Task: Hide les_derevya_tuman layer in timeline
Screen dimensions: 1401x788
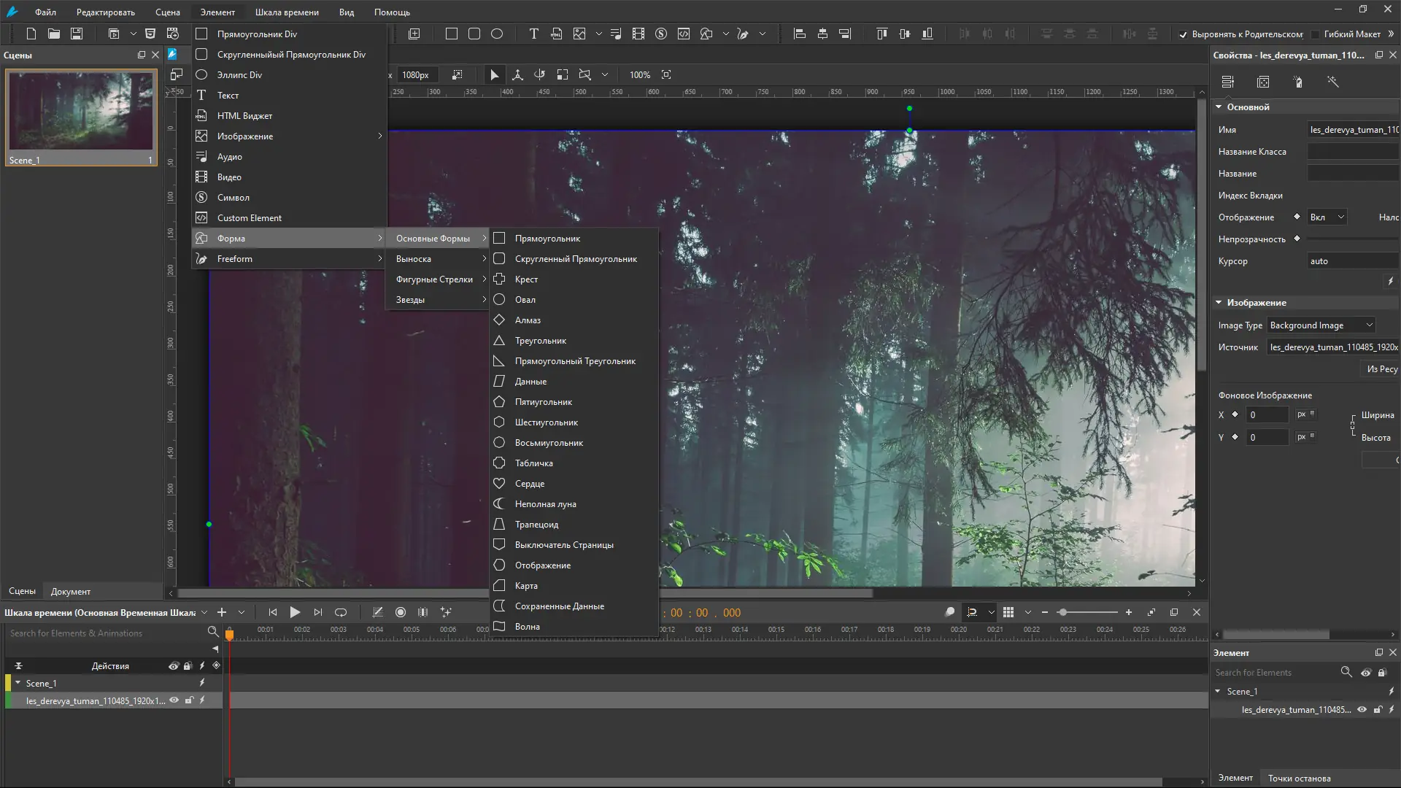Action: pos(174,700)
